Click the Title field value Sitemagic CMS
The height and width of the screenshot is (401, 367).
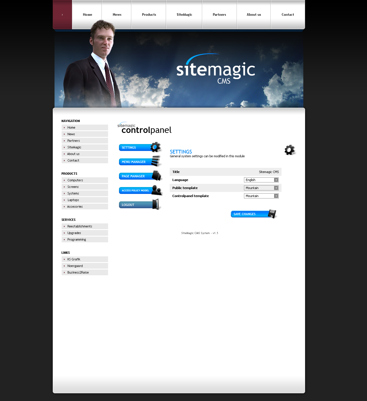click(269, 172)
